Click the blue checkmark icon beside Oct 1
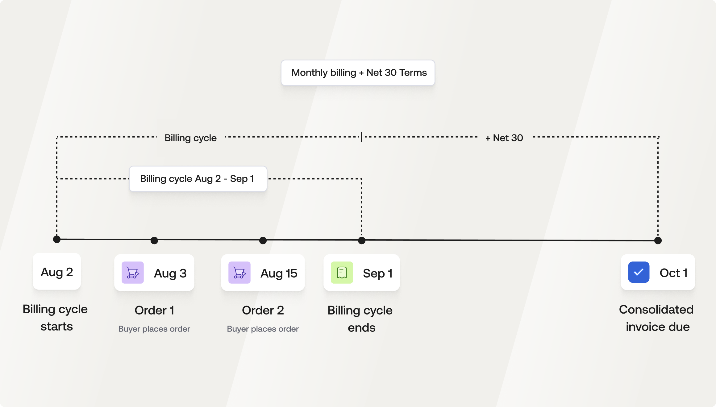 [x=639, y=272]
